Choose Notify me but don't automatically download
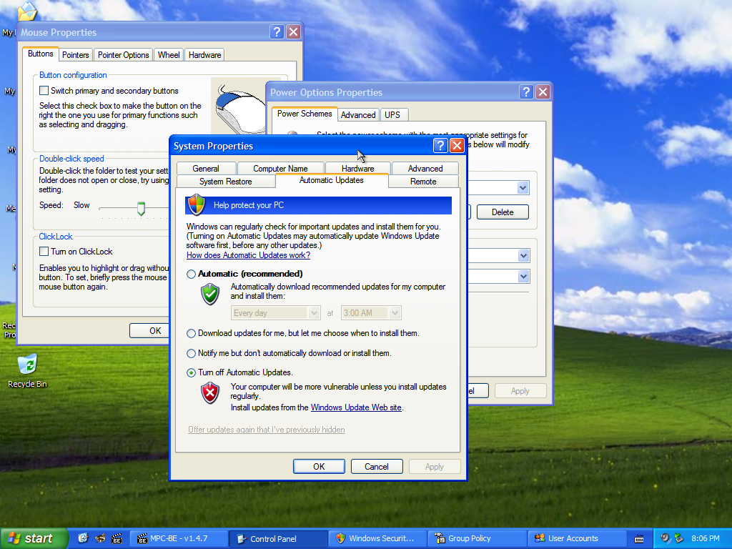The height and width of the screenshot is (549, 732). click(x=191, y=353)
